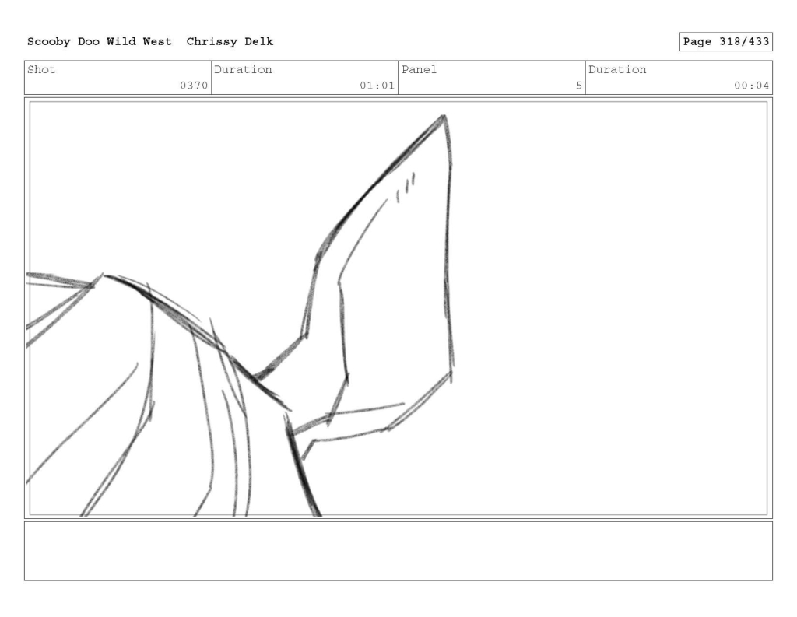Viewport: 797px width, 617px height.
Task: Select the shot number '0370'
Action: (194, 86)
